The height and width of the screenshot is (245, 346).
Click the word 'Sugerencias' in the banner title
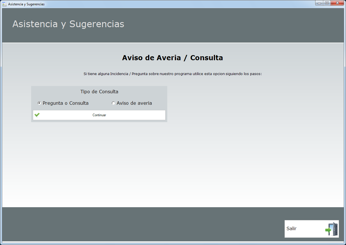97,24
